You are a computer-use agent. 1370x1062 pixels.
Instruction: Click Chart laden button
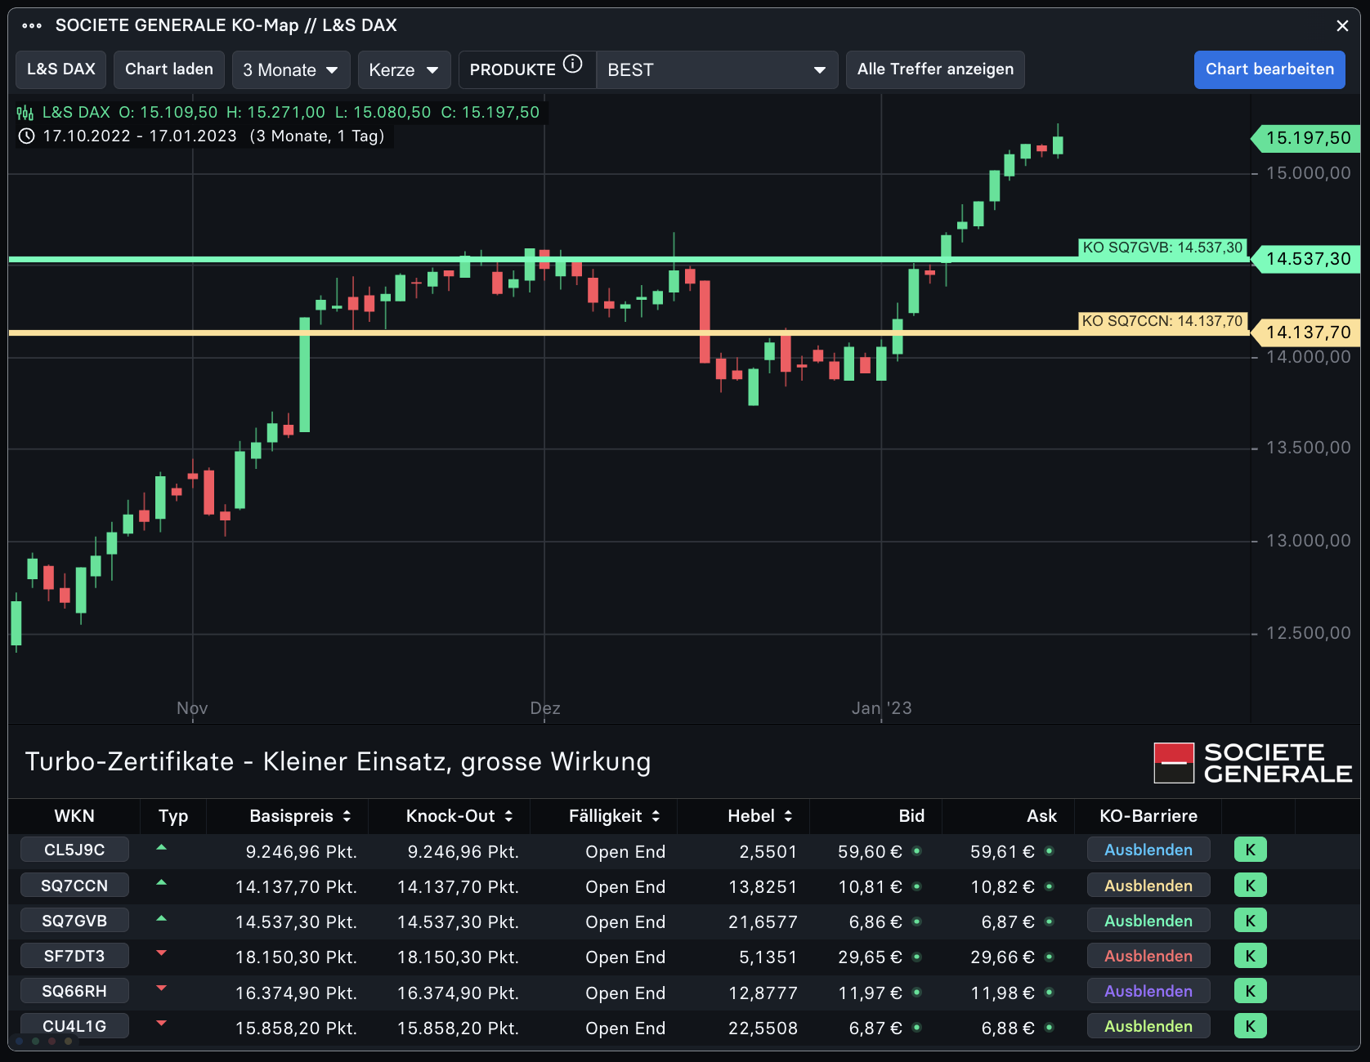[169, 69]
